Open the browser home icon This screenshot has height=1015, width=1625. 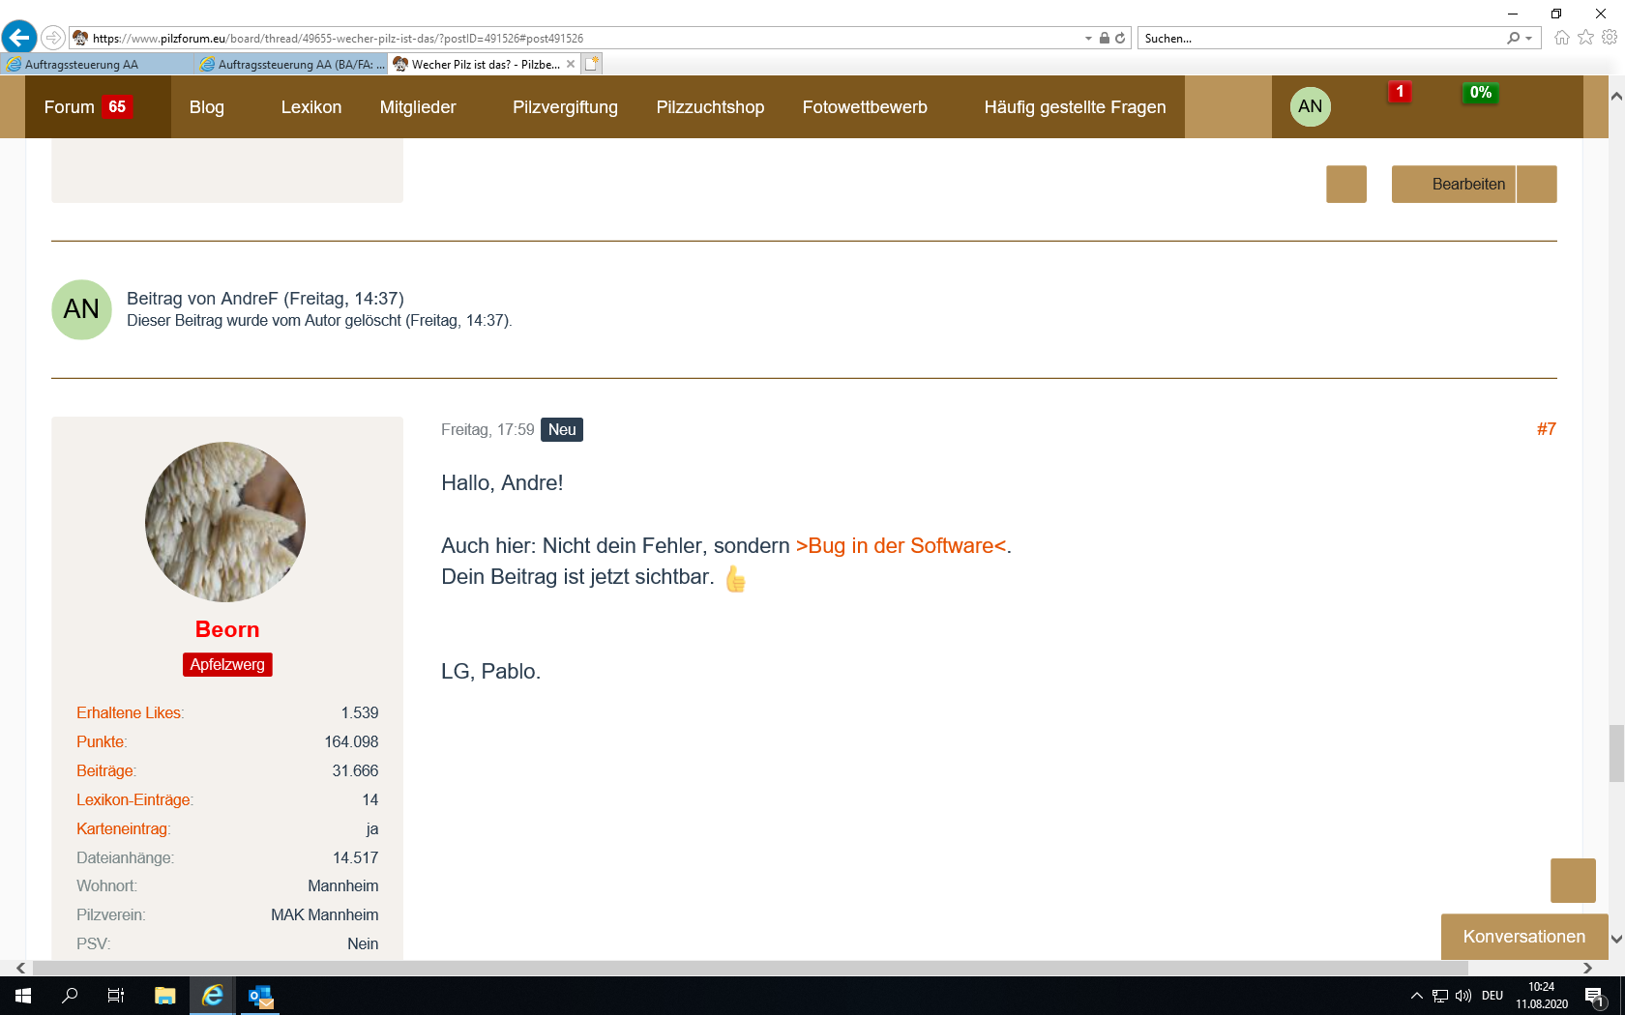pos(1561,38)
